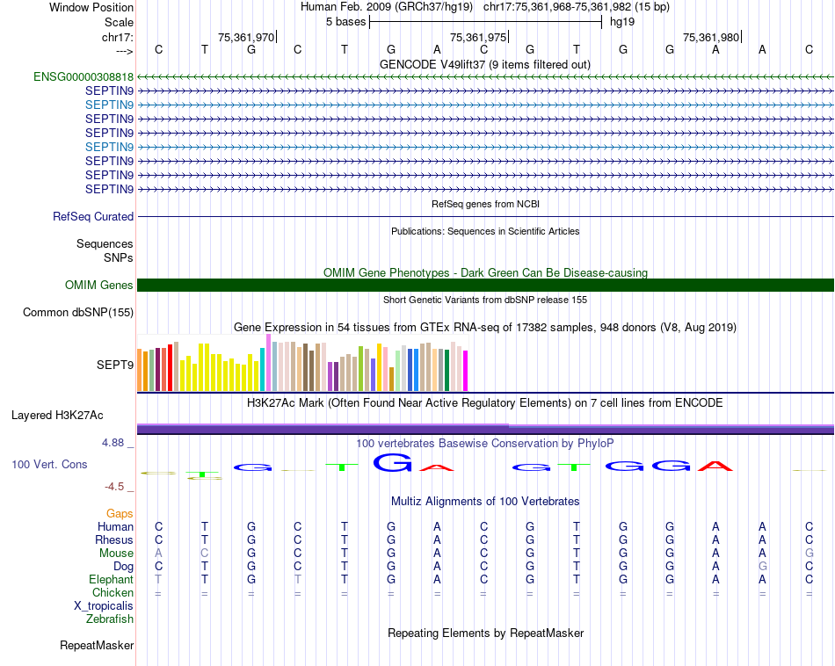Image resolution: width=835 pixels, height=666 pixels.
Task: Click the 4.88 PhyloP upper scale value
Action: click(x=113, y=443)
